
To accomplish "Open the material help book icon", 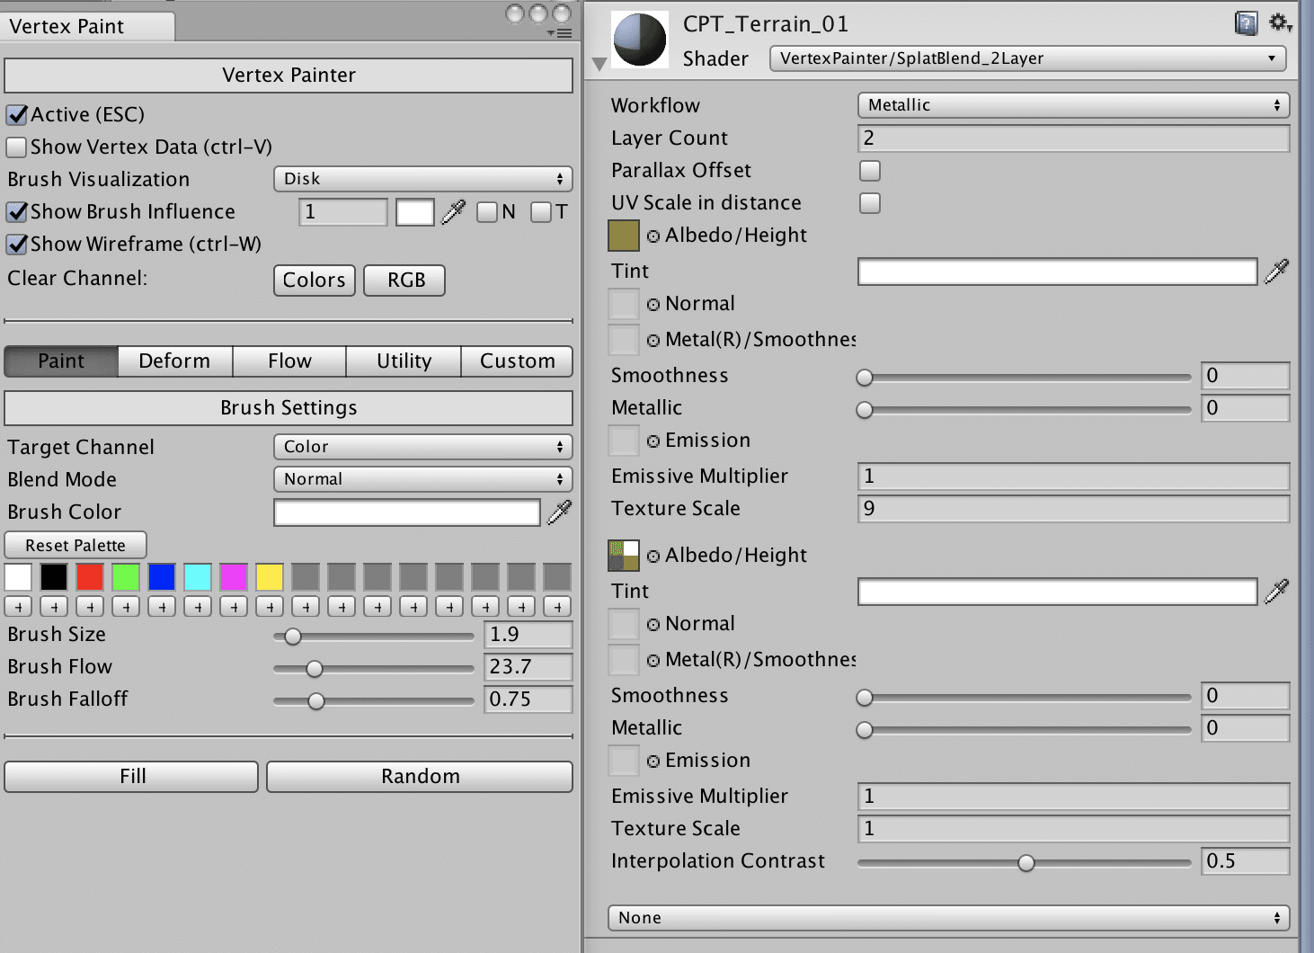I will pos(1246,23).
